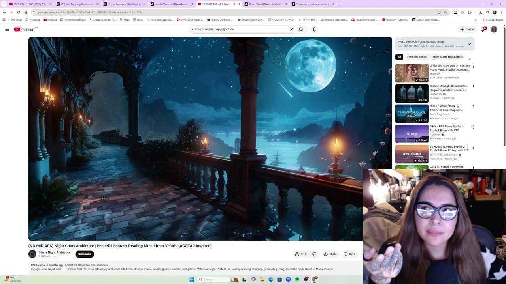
Task: Open the Starry Night Ambience channel avatar
Action: [32, 254]
